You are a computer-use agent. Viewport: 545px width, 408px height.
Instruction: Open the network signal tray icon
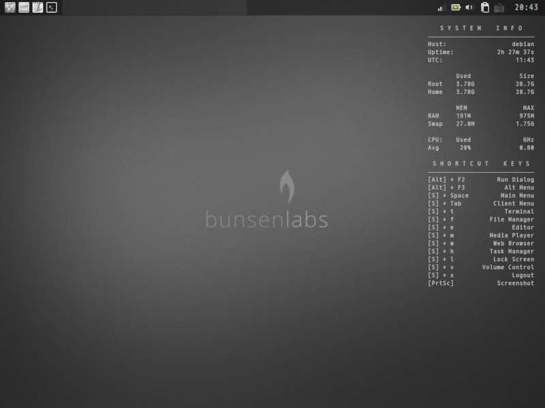tap(441, 7)
